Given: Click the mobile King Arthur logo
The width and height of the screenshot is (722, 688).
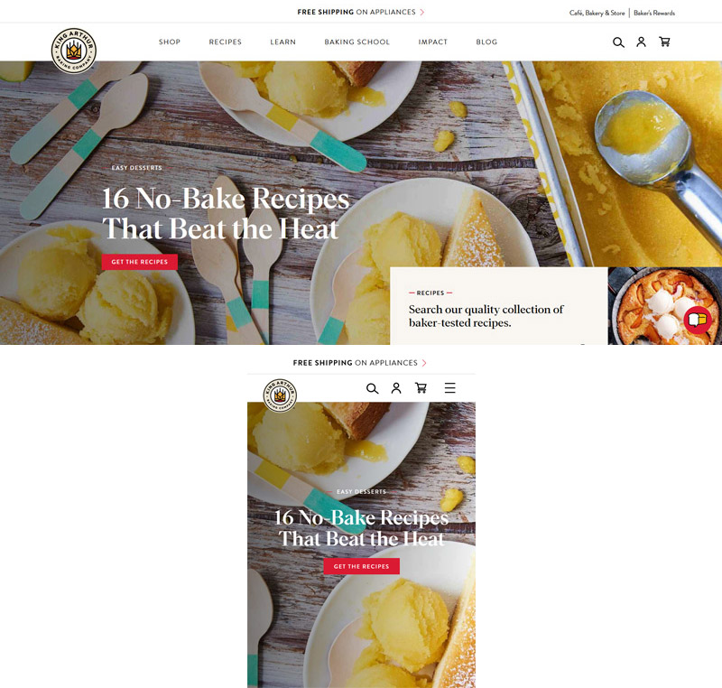Looking at the screenshot, I should click(280, 395).
